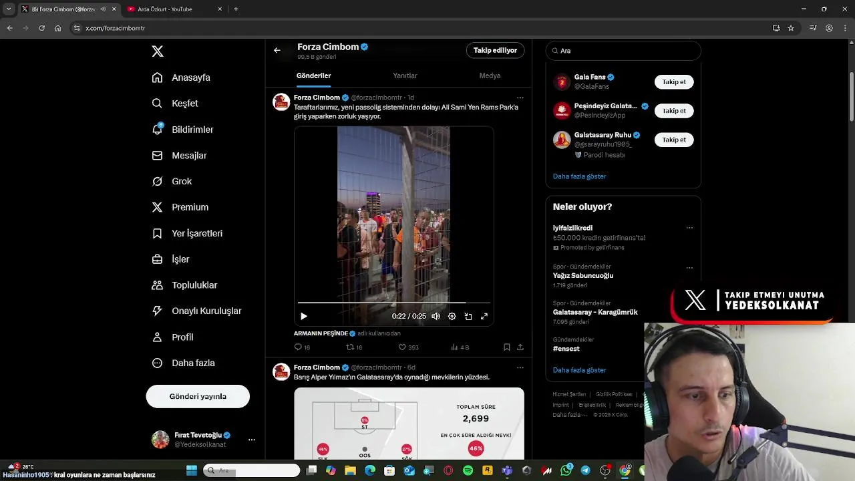
Task: Switch to the Yanıtlar tab
Action: pos(405,75)
